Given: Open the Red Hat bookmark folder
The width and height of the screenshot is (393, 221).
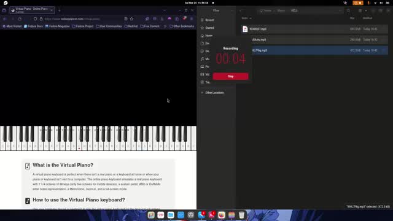Looking at the screenshot, I should tap(131, 26).
